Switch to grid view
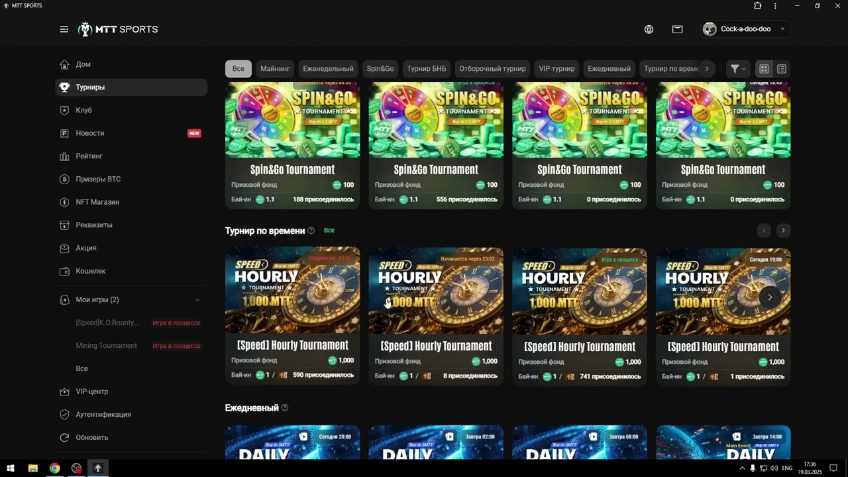The image size is (848, 477). [x=764, y=69]
